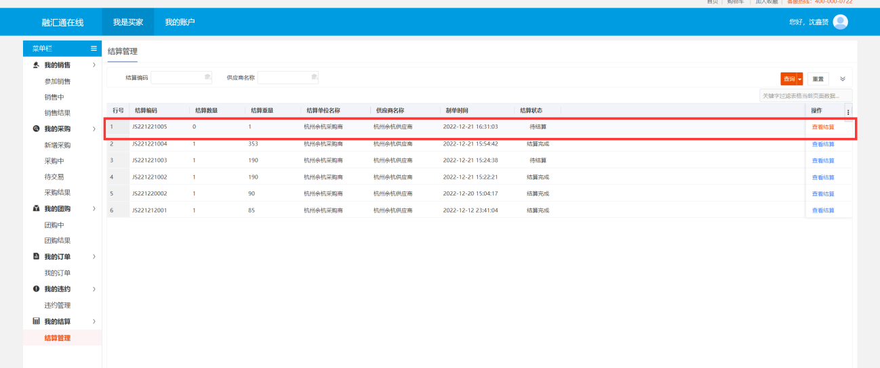Click 查看结算 for JS221221003
Image resolution: width=880 pixels, height=368 pixels.
point(823,160)
